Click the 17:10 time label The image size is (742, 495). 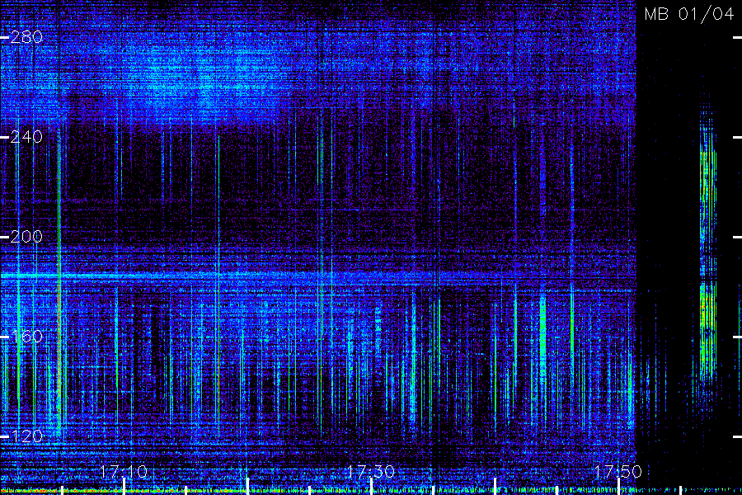pos(124,471)
